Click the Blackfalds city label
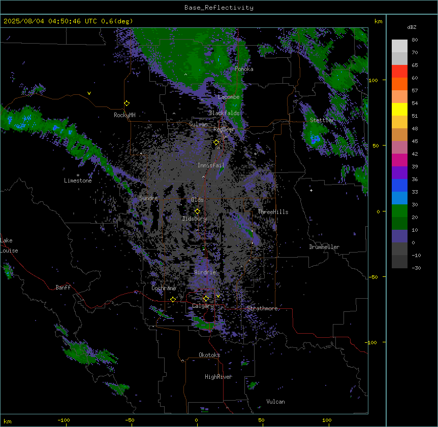Image resolution: width=438 pixels, height=427 pixels. tap(224, 113)
